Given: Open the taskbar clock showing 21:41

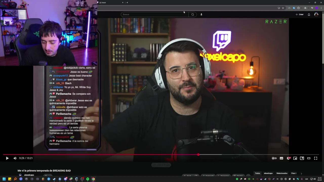Looking at the screenshot, I should [320, 179].
